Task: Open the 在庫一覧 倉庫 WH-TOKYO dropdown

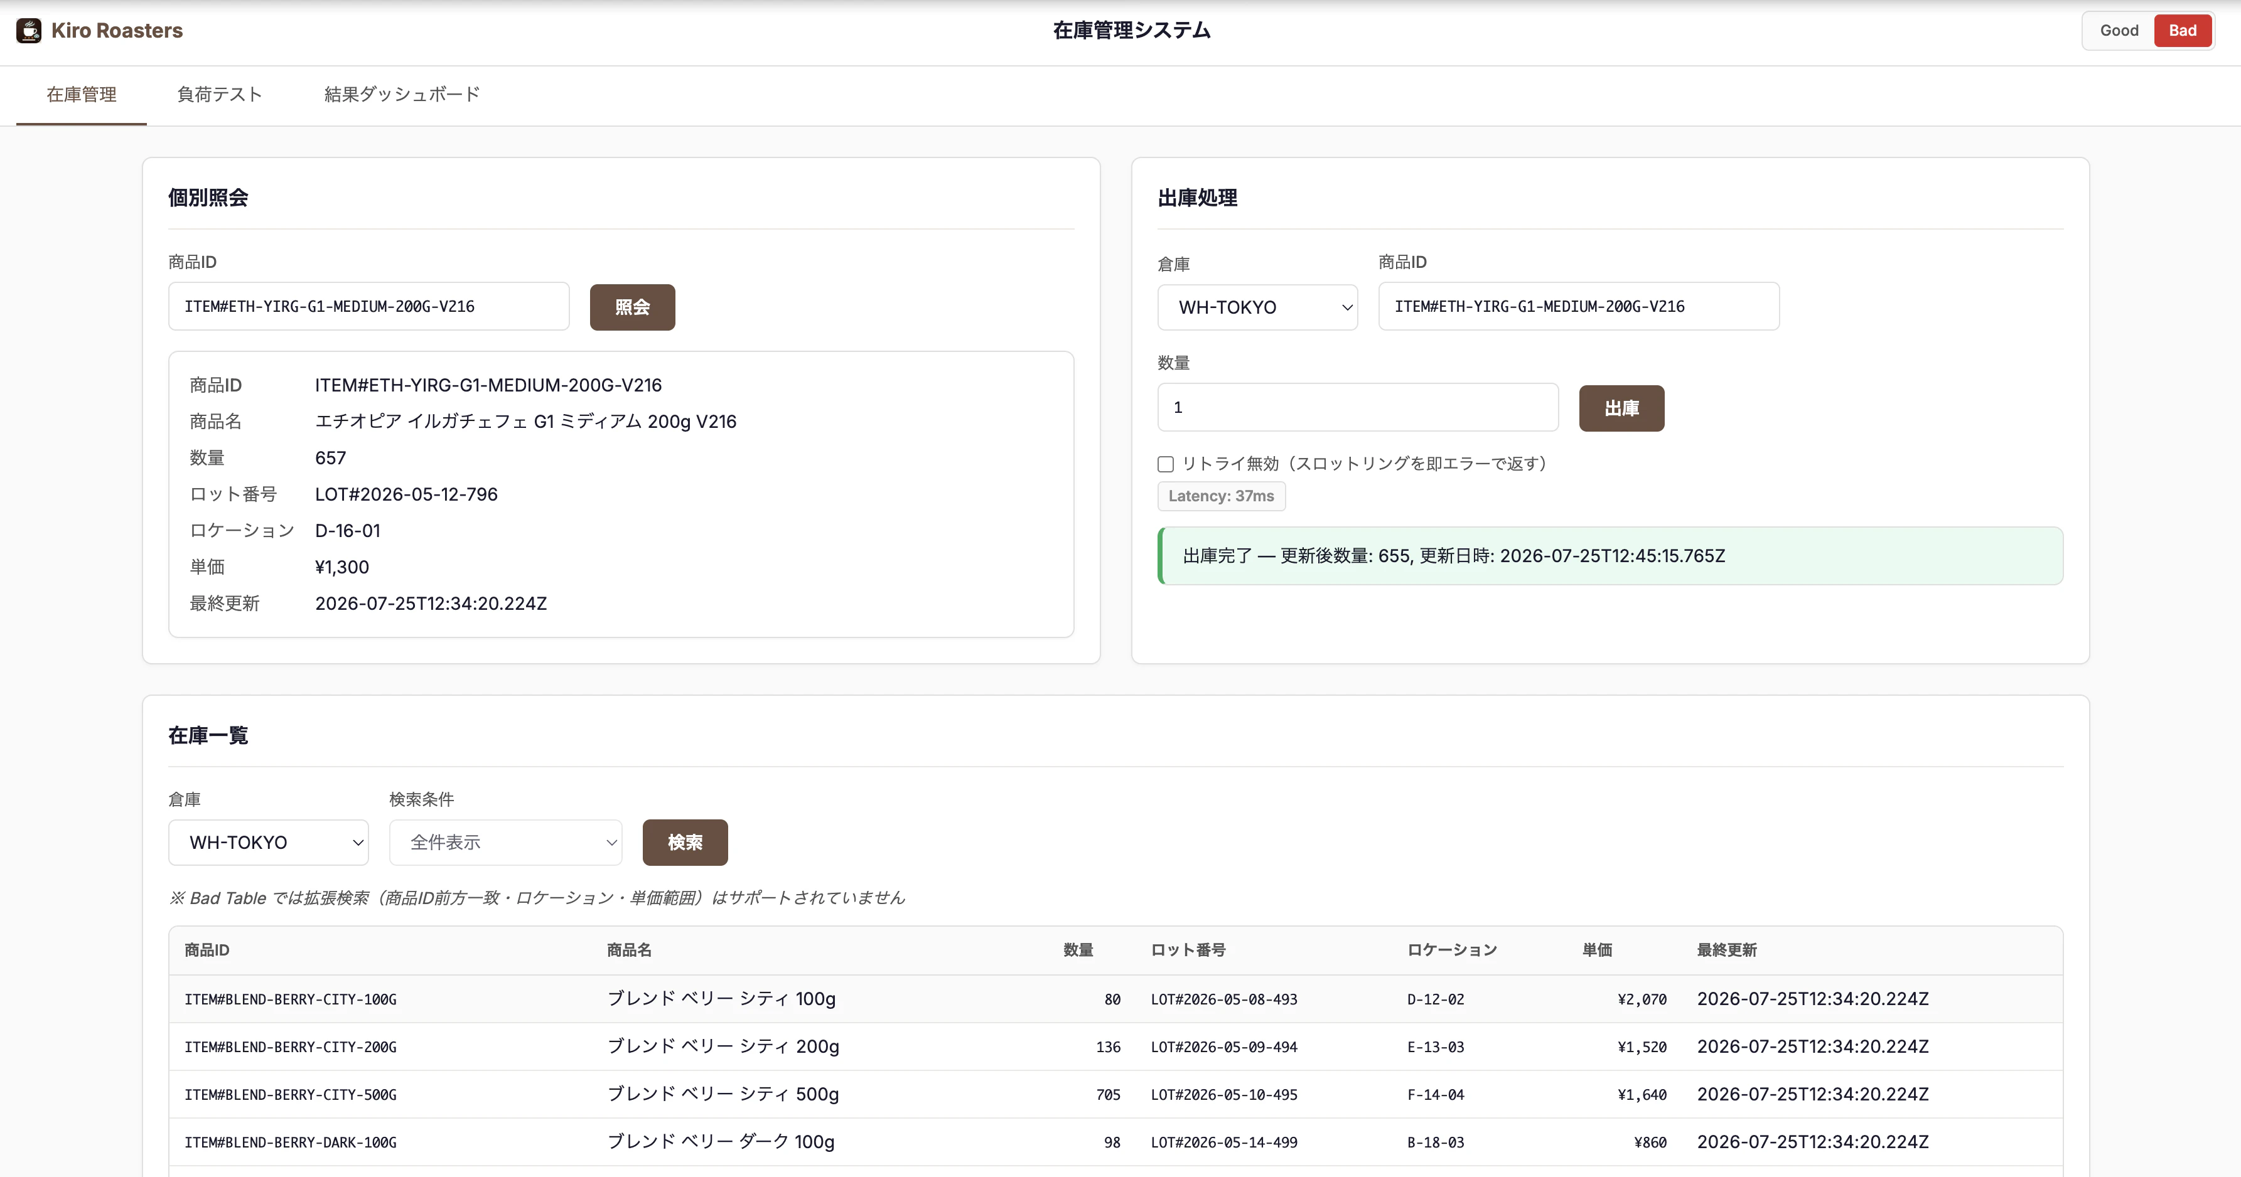Action: tap(269, 843)
